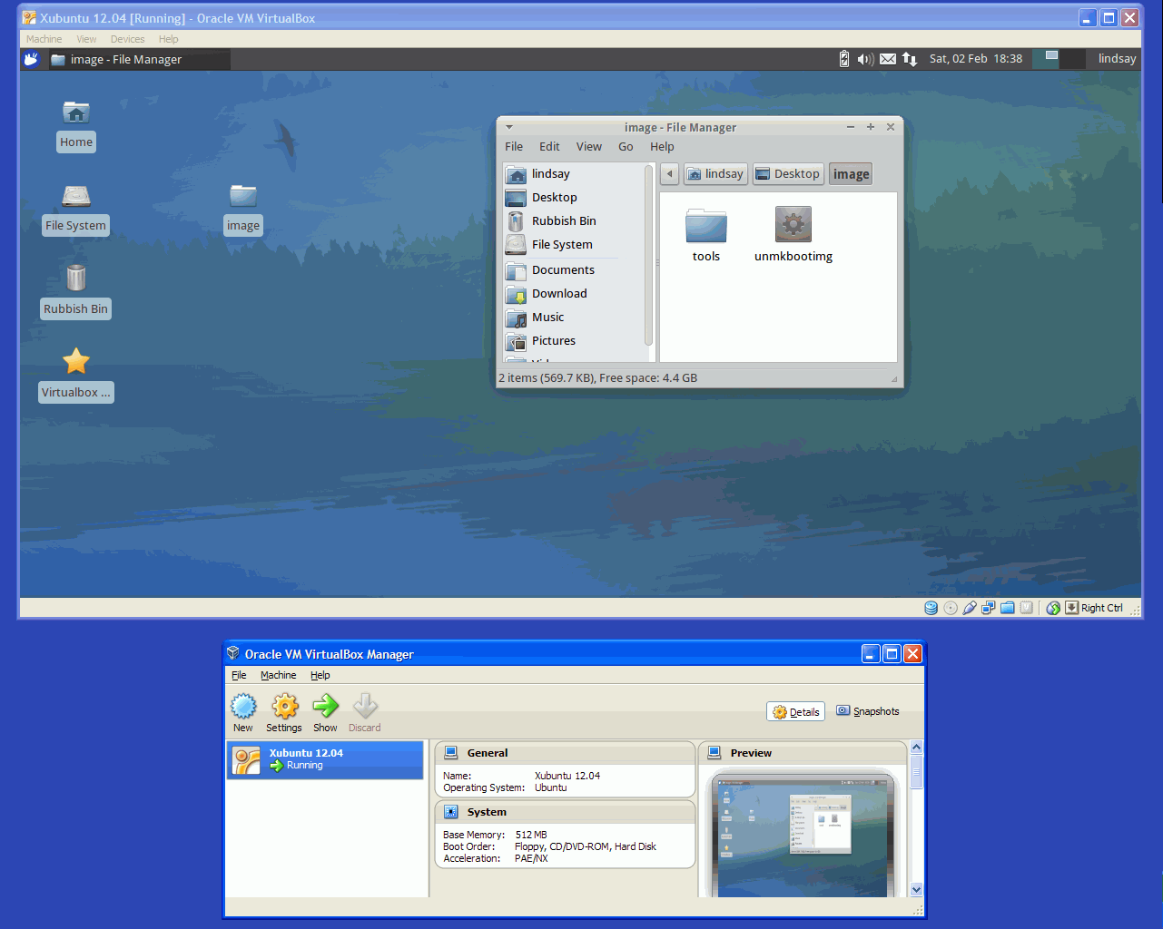Go to lindsay in the path bar

[715, 174]
